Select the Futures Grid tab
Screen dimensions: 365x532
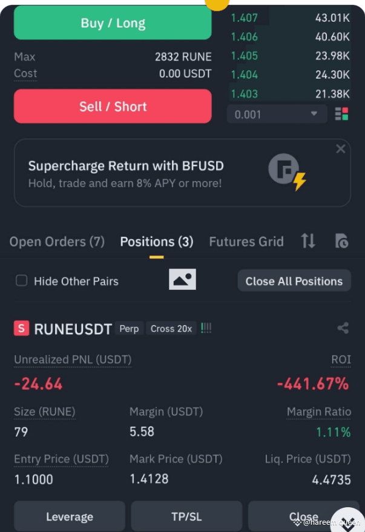pos(246,241)
